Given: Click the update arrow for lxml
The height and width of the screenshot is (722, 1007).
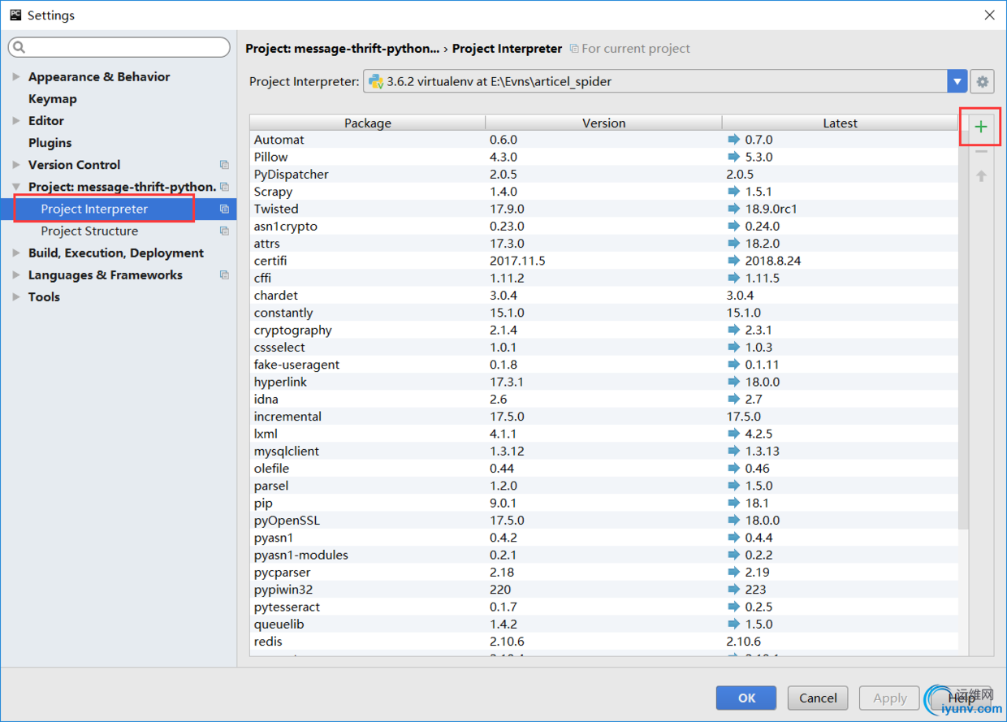Looking at the screenshot, I should pyautogui.click(x=734, y=434).
